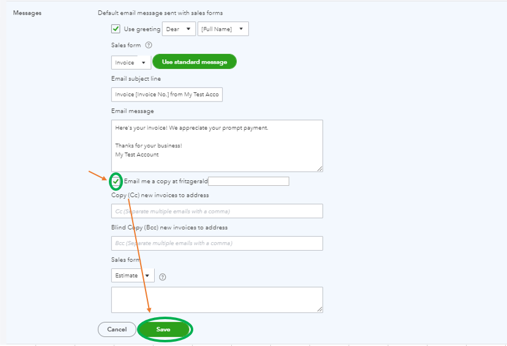Click the Cc email addresses field
This screenshot has height=346, width=507.
[x=217, y=211]
